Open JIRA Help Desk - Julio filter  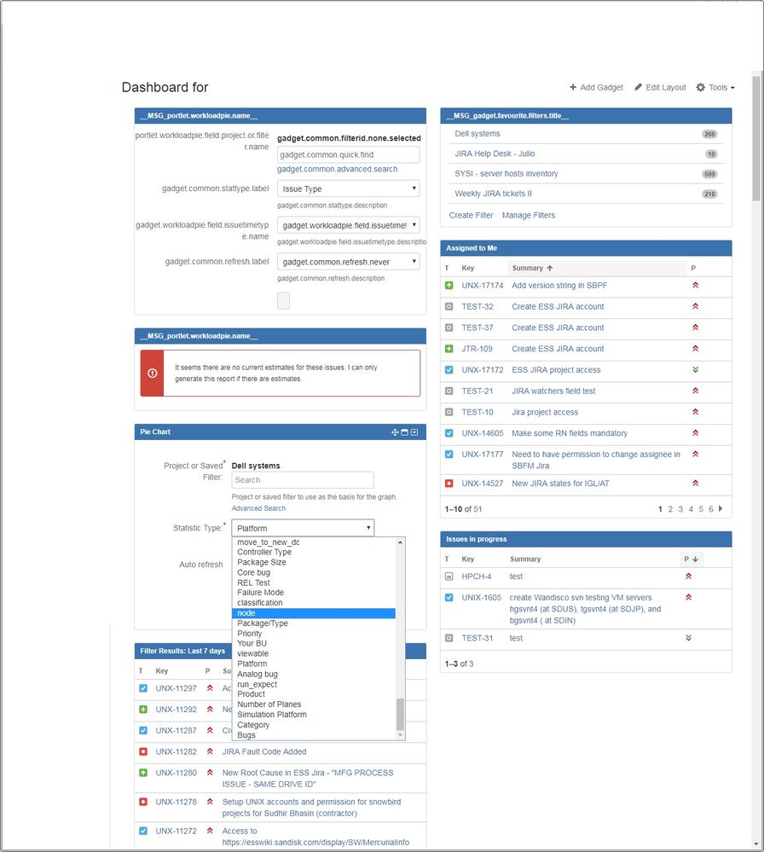coord(495,154)
